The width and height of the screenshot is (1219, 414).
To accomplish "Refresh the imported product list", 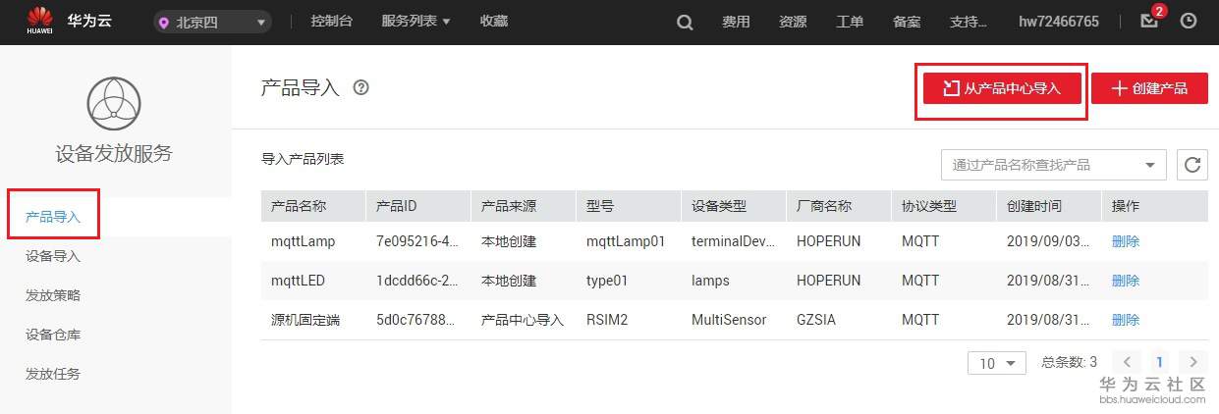I will (x=1192, y=165).
